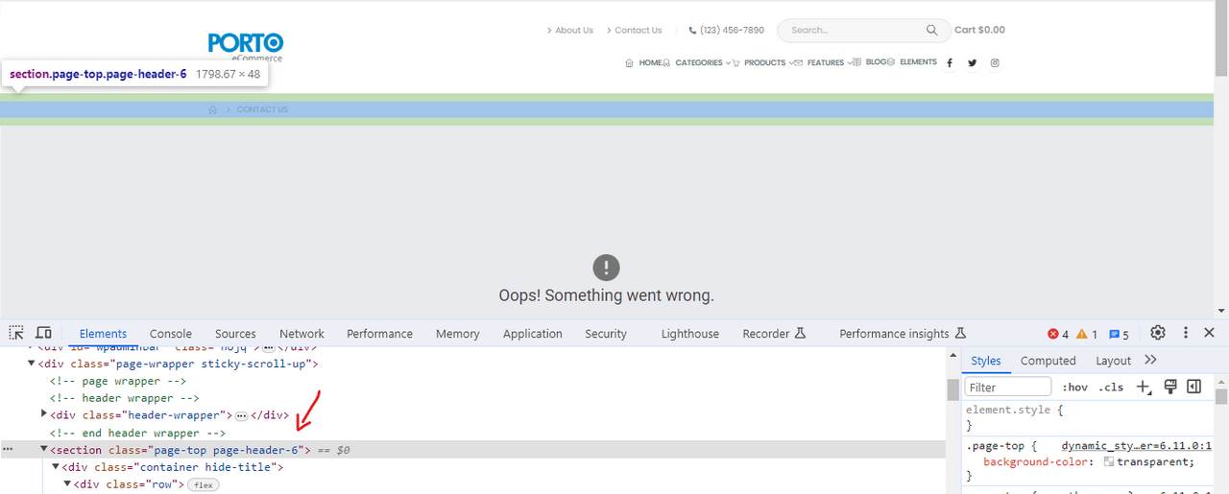1229x494 pixels.
Task: Click the search magnifier icon
Action: 931,30
